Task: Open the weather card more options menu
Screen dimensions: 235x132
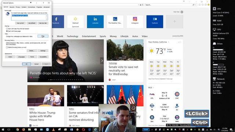Action: coord(180,42)
